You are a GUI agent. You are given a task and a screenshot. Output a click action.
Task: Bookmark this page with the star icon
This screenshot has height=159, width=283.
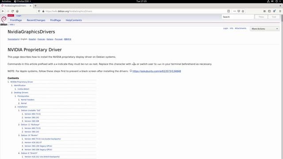click(243, 11)
